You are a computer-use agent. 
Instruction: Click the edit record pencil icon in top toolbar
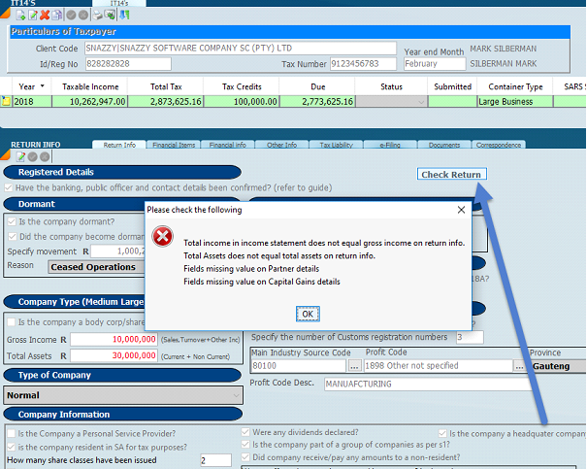click(32, 16)
